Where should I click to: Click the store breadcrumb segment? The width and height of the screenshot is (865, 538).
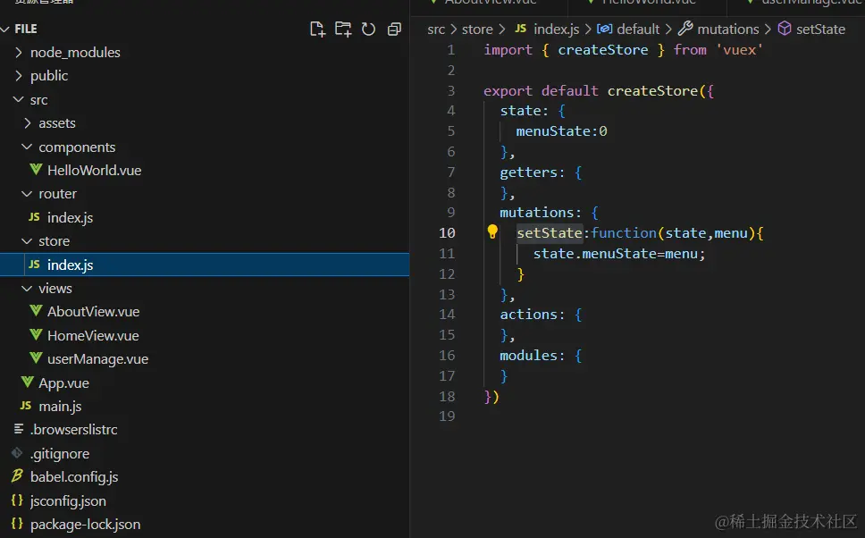[x=477, y=29]
